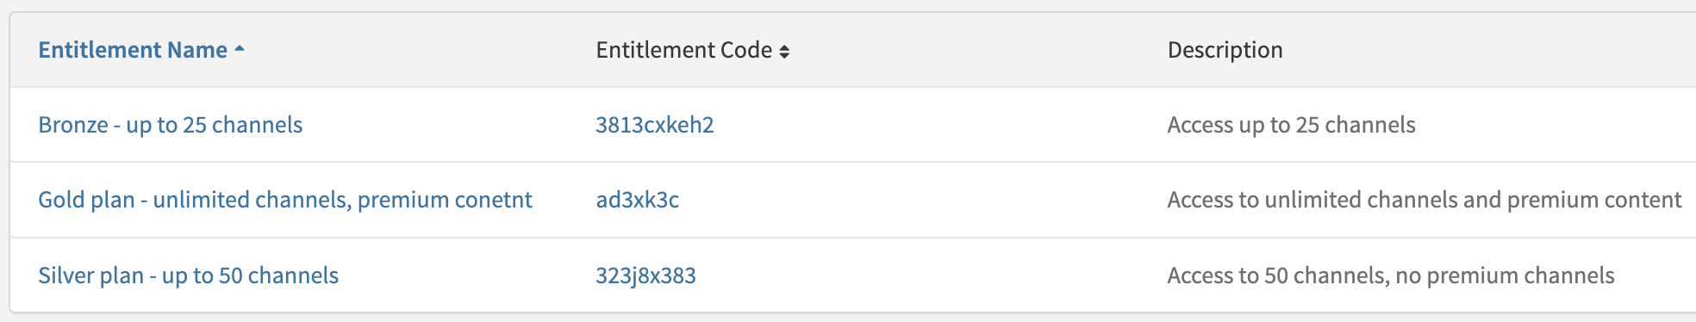Sort table by the Entitlement Name header
Viewport: 1696px width, 322px height.
click(x=134, y=50)
